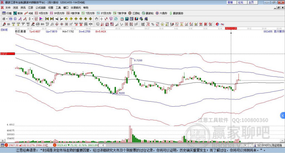Expand side panel with blue chevron
Viewport: 285px width, 153px height.
pyautogui.click(x=283, y=115)
